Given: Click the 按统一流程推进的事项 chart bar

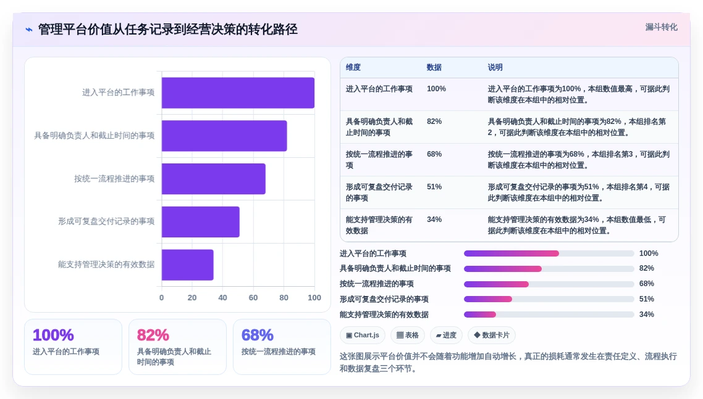Looking at the screenshot, I should pos(213,179).
